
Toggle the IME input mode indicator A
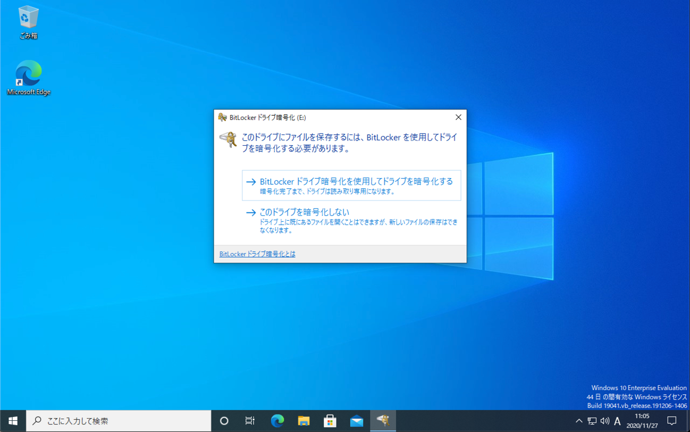pyautogui.click(x=617, y=421)
